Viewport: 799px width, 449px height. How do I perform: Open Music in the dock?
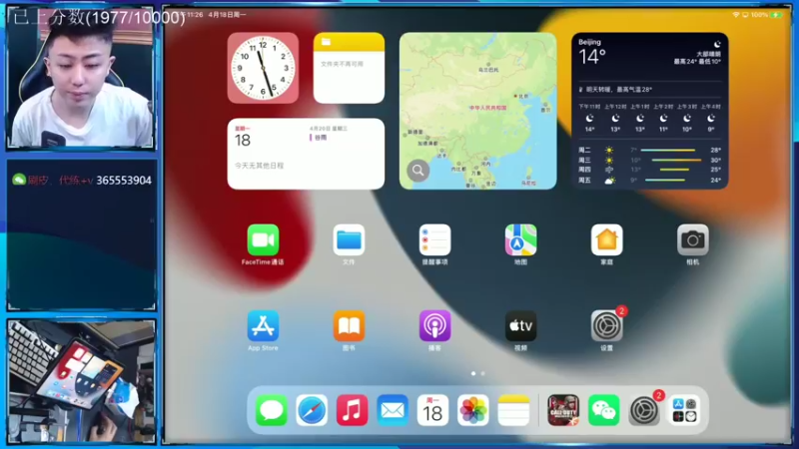[x=352, y=410]
